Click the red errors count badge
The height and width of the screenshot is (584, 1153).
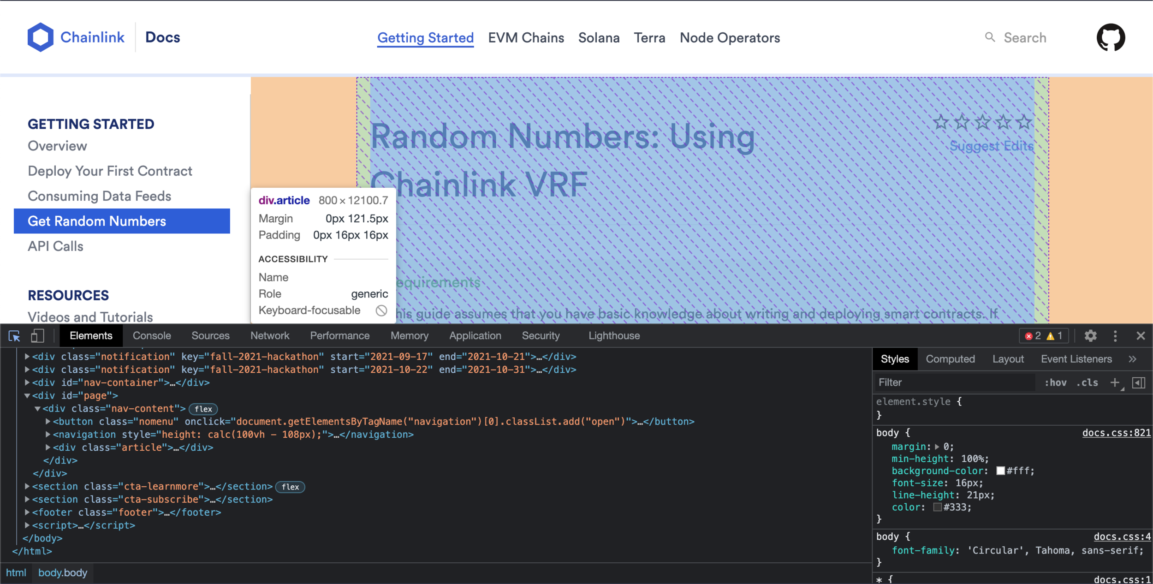[x=1033, y=336]
